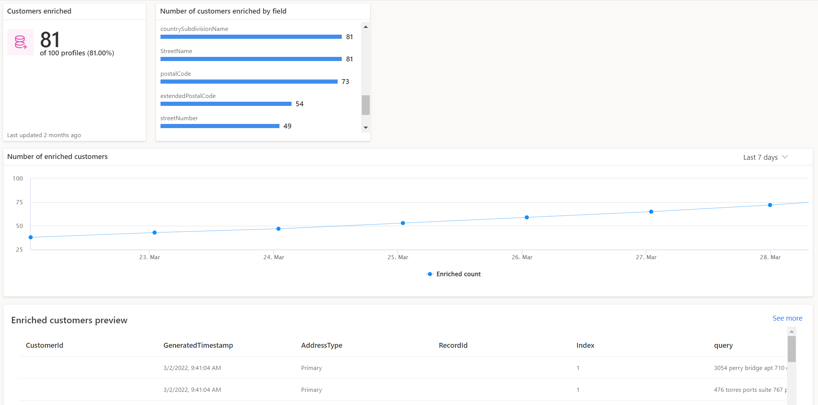This screenshot has height=405, width=818.
Task: Click the scrollbar down arrow in field chart
Action: 365,127
